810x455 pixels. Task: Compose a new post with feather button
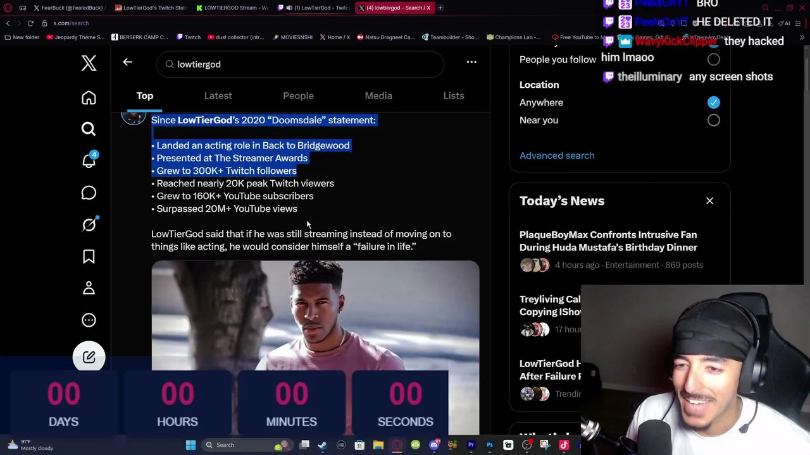coord(89,357)
